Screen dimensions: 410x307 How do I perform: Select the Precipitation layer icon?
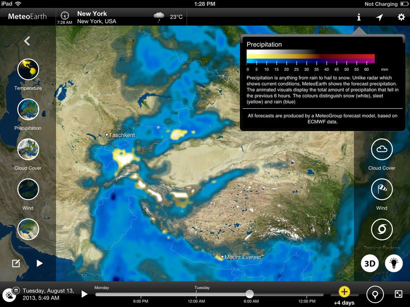(28, 109)
